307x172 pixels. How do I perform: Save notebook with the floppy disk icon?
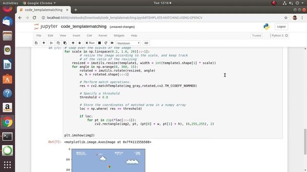click(36, 43)
